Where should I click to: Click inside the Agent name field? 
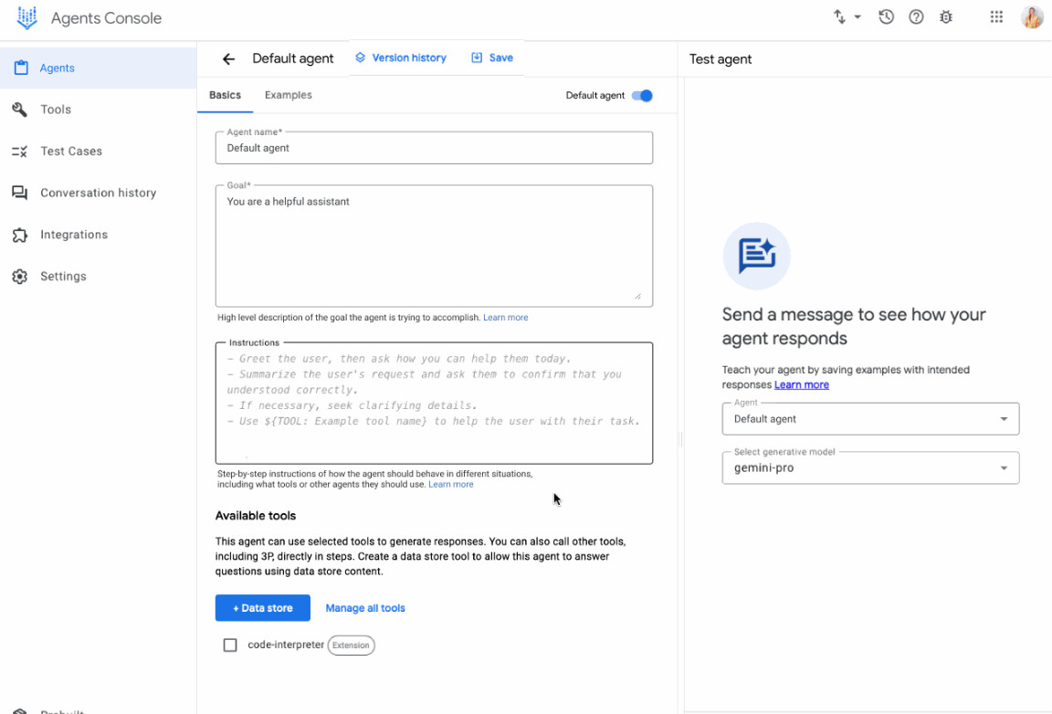click(434, 147)
